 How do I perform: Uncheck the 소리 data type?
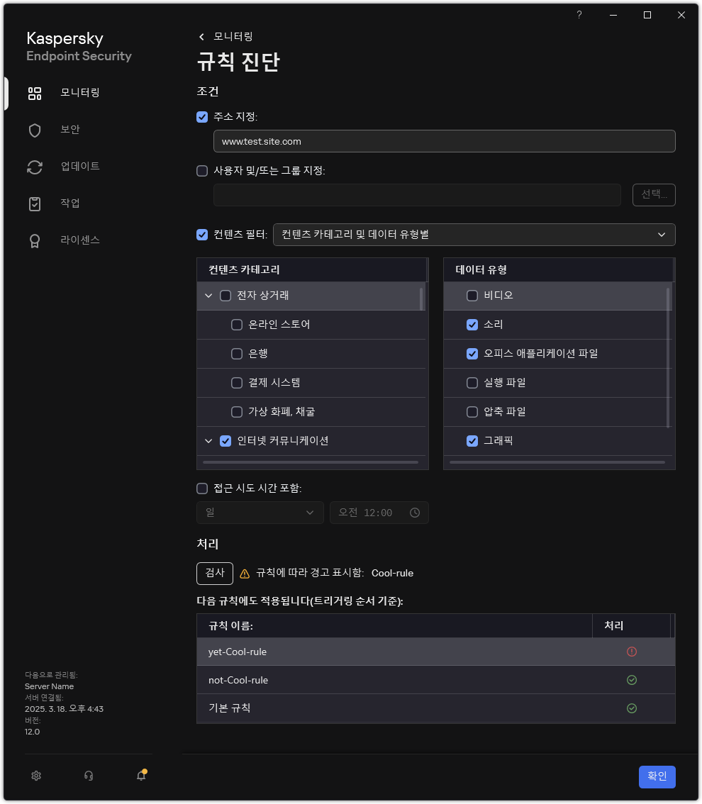pyautogui.click(x=472, y=324)
